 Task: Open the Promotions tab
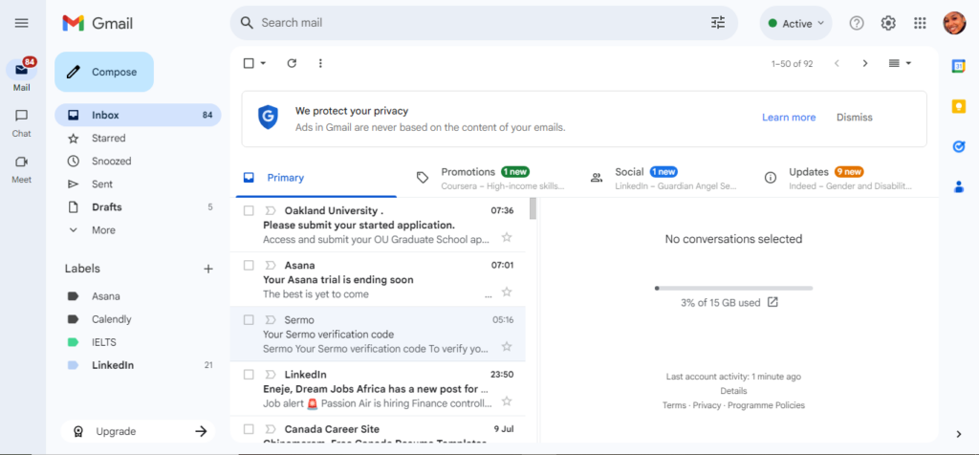[490, 178]
